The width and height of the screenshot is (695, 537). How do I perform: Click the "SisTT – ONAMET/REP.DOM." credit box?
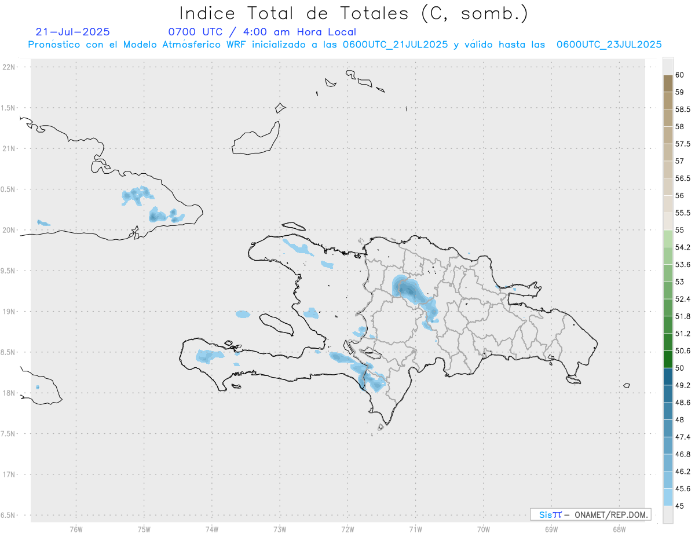[590, 514]
